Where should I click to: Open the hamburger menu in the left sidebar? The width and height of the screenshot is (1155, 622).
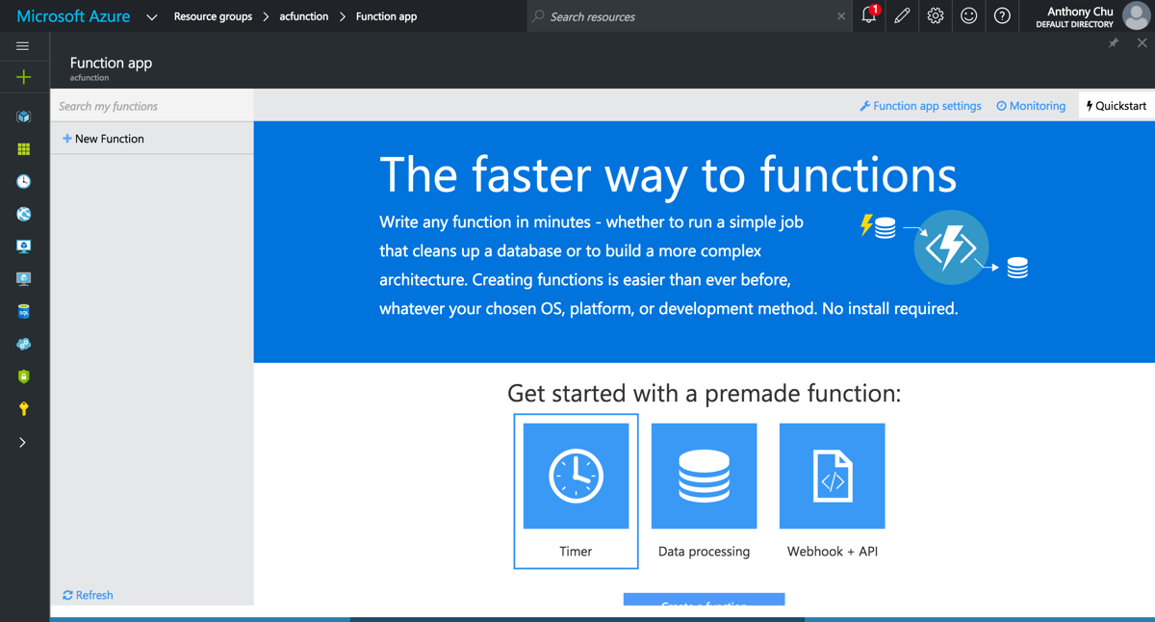(x=23, y=46)
